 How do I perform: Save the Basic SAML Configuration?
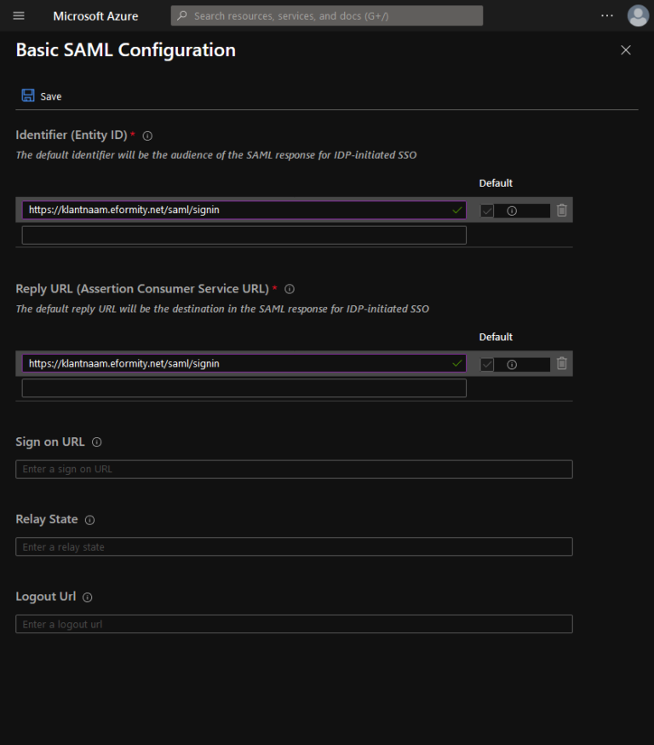pyautogui.click(x=40, y=95)
